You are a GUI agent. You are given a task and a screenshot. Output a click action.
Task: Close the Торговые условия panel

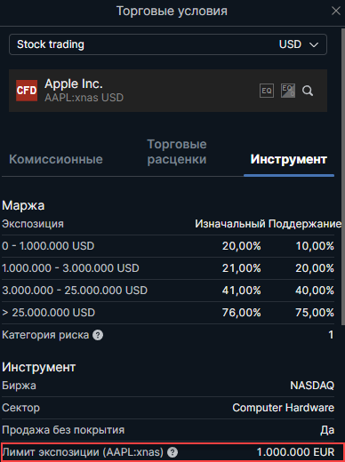point(336,11)
